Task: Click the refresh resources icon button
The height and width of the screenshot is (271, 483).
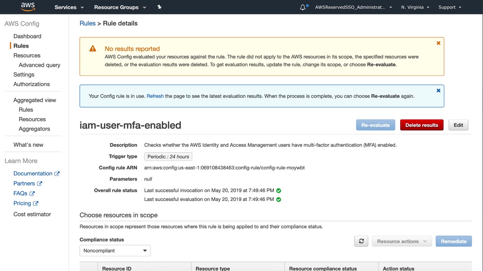Action: (361, 241)
